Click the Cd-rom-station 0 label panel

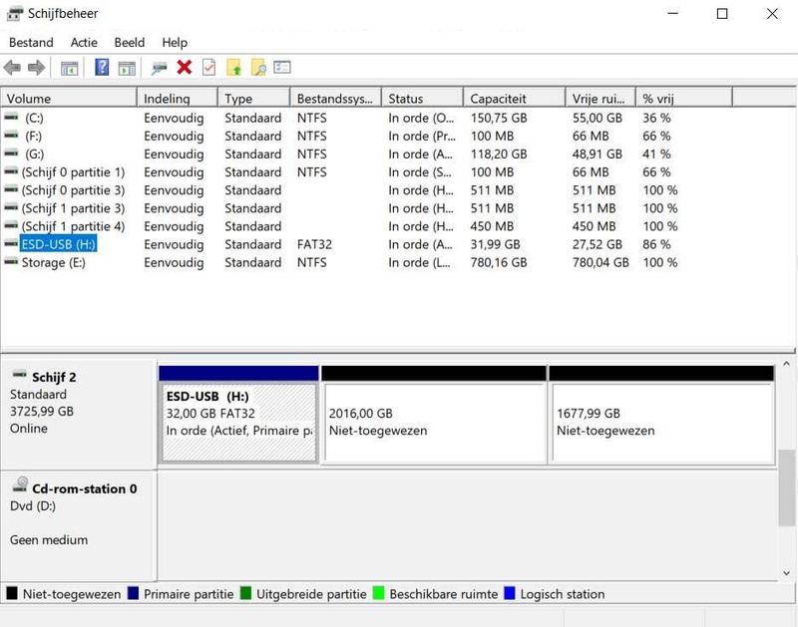coord(79,525)
